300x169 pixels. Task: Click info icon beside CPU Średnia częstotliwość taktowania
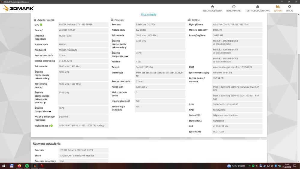point(125,48)
